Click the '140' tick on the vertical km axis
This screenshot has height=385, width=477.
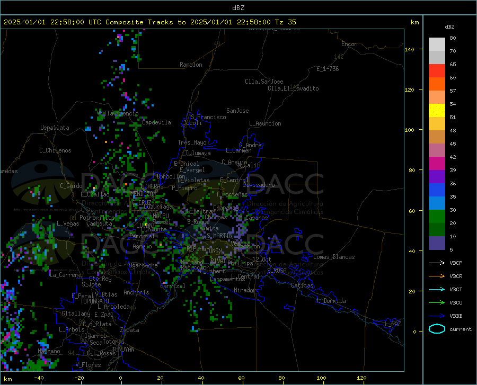pos(409,50)
